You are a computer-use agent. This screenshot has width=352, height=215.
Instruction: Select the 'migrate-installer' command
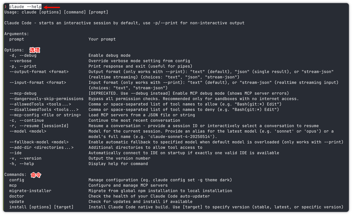click(30, 191)
